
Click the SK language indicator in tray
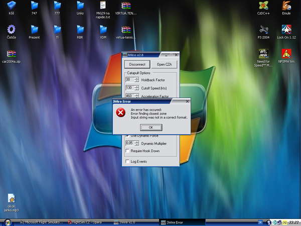260,222
